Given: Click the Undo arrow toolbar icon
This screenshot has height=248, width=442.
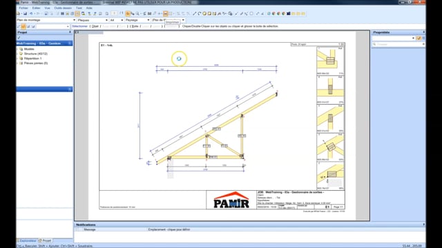Looking at the screenshot, I should pos(31,14).
